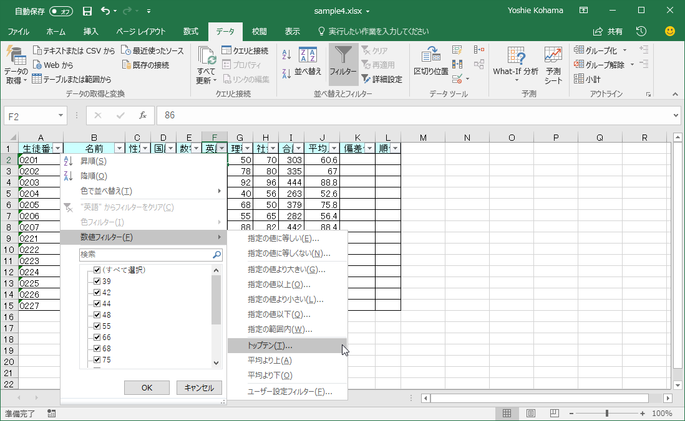Open filter dropdown for 平均 column

click(x=333, y=148)
